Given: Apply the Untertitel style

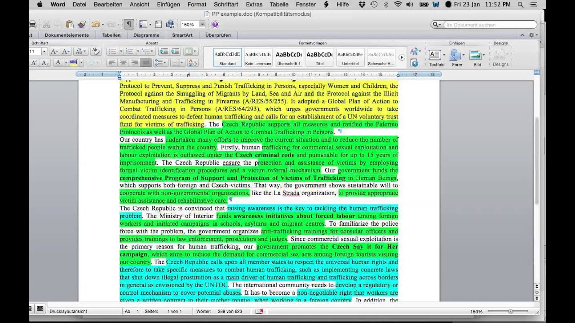Looking at the screenshot, I should point(350,57).
